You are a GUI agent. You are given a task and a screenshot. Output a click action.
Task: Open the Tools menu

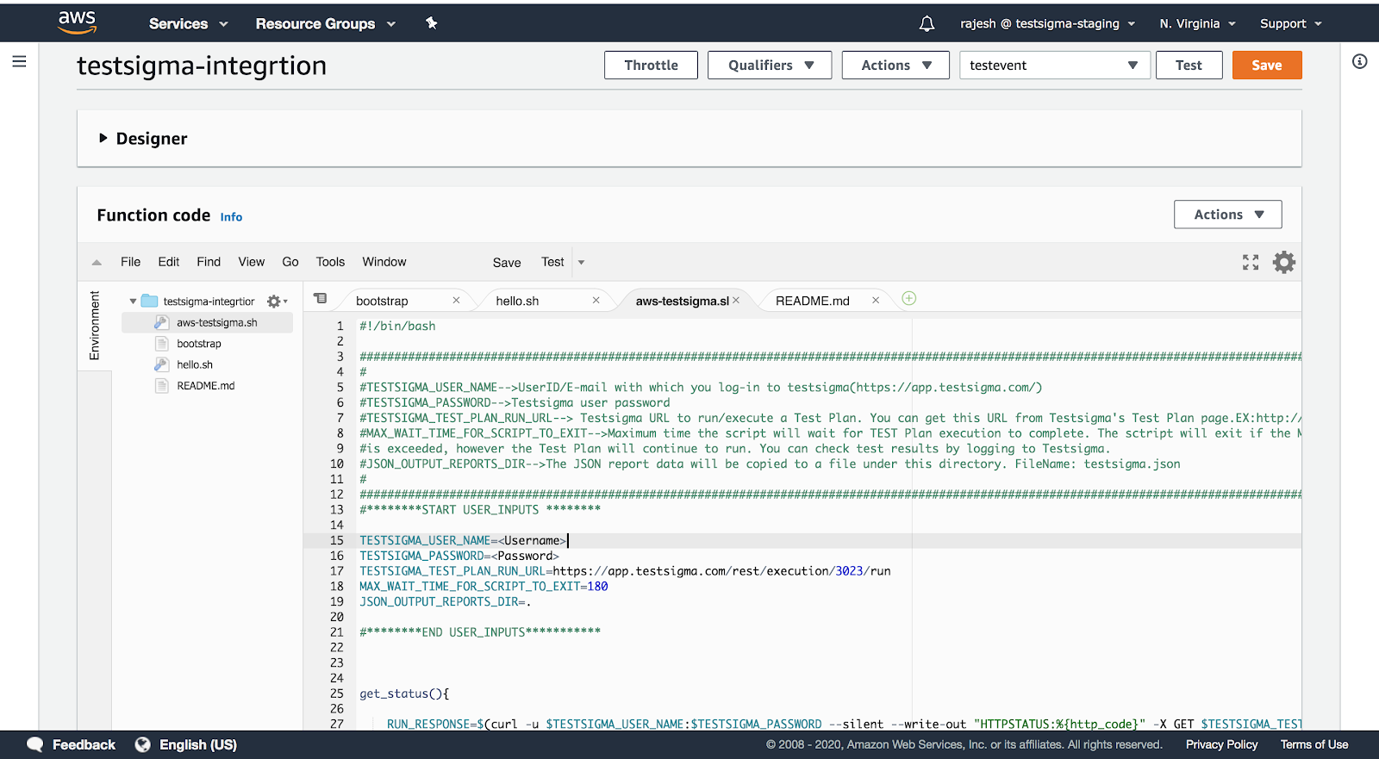click(x=330, y=262)
